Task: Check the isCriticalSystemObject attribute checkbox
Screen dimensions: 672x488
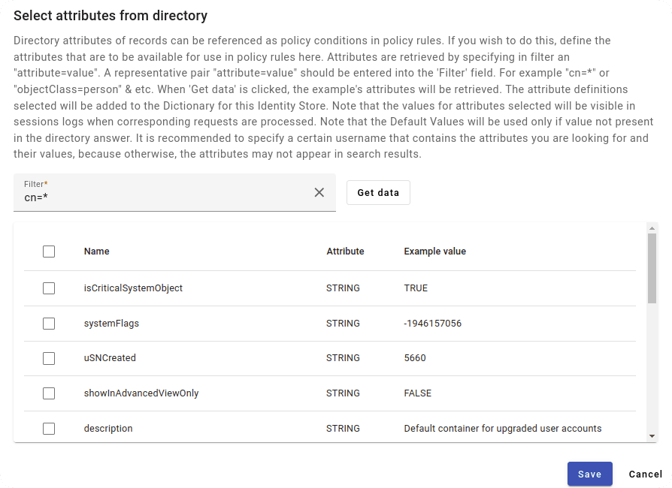Action: (49, 288)
